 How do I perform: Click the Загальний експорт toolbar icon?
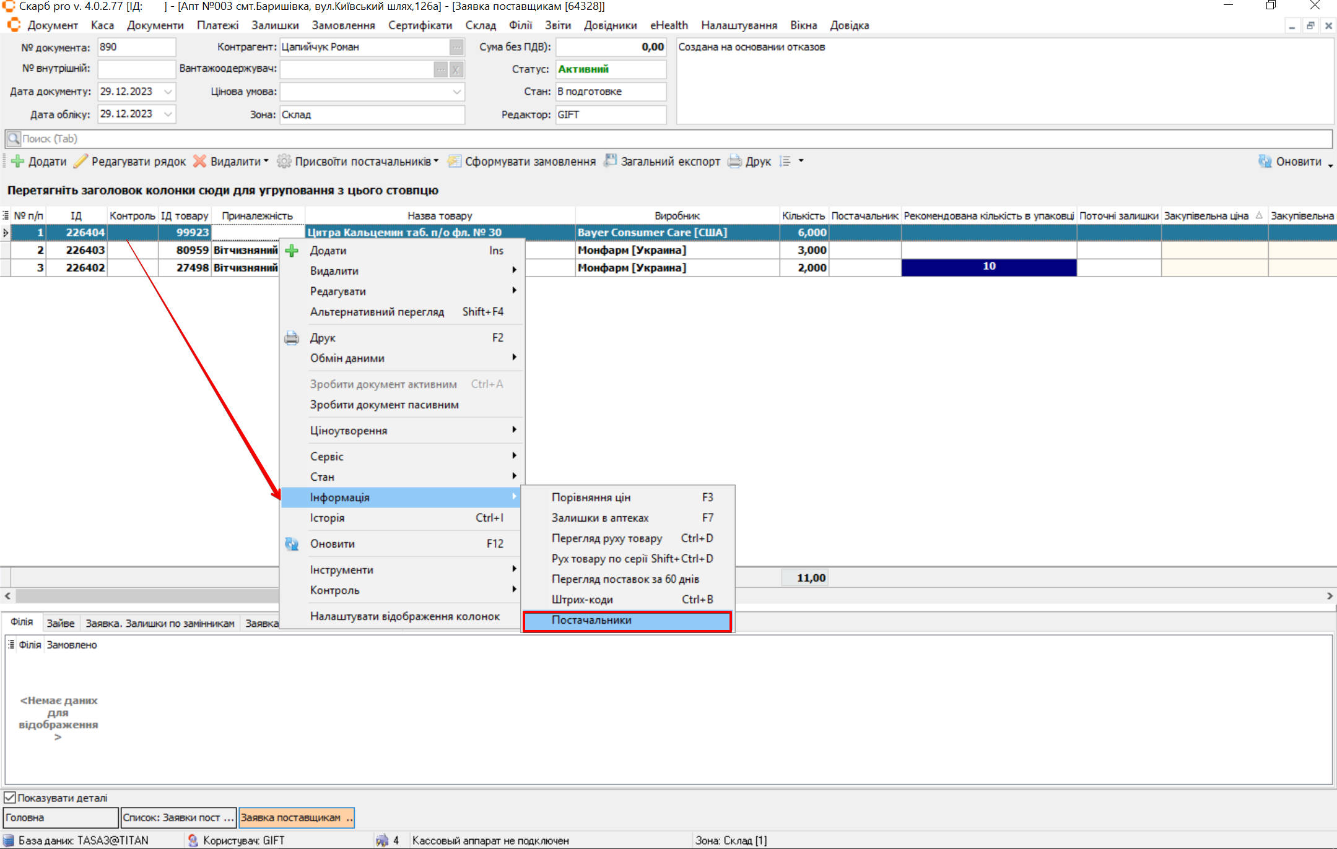coord(610,162)
